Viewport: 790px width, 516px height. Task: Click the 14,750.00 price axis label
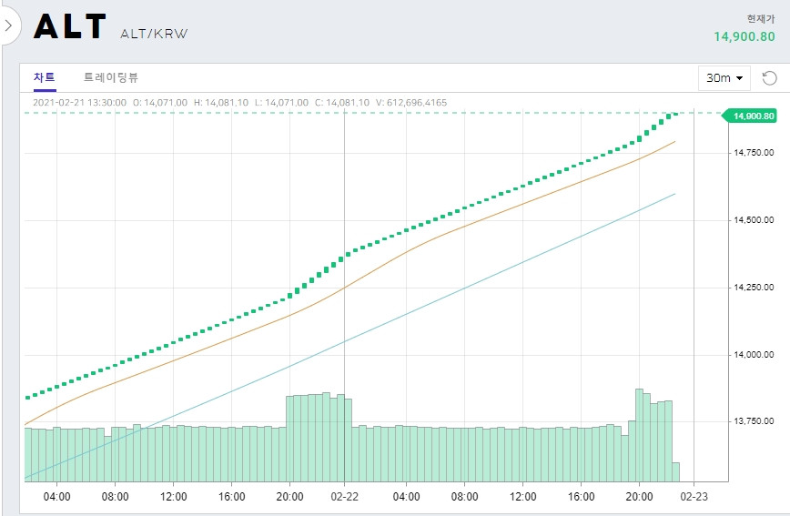754,153
